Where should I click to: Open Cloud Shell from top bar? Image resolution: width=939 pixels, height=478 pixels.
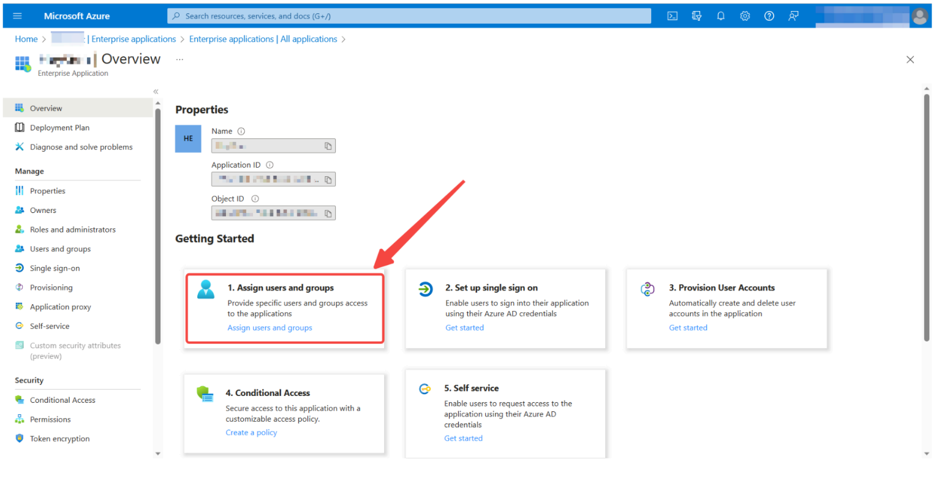(x=672, y=16)
